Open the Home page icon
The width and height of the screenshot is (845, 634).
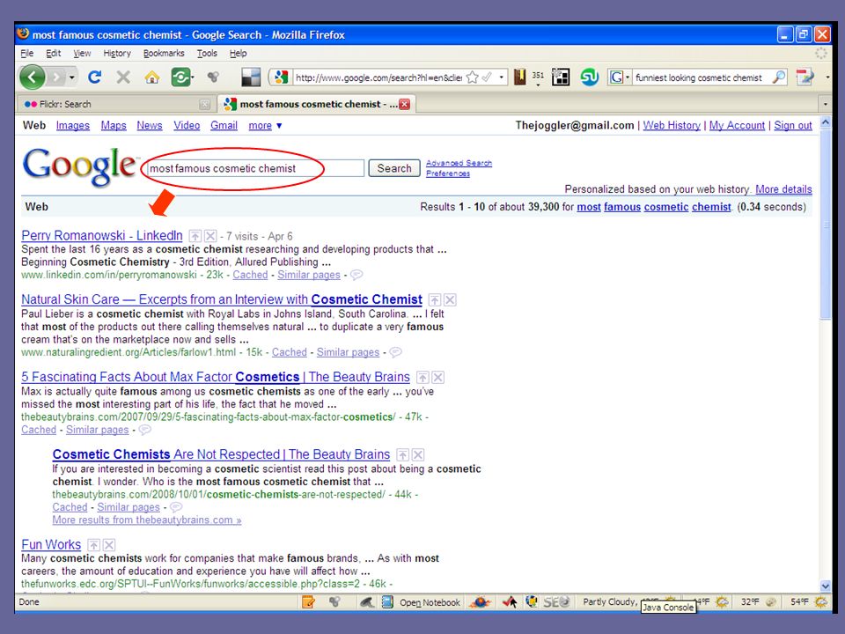pyautogui.click(x=152, y=77)
